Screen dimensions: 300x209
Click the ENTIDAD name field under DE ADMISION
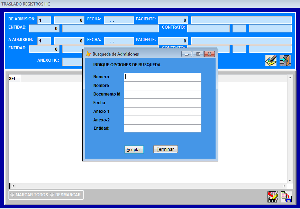click(x=111, y=28)
